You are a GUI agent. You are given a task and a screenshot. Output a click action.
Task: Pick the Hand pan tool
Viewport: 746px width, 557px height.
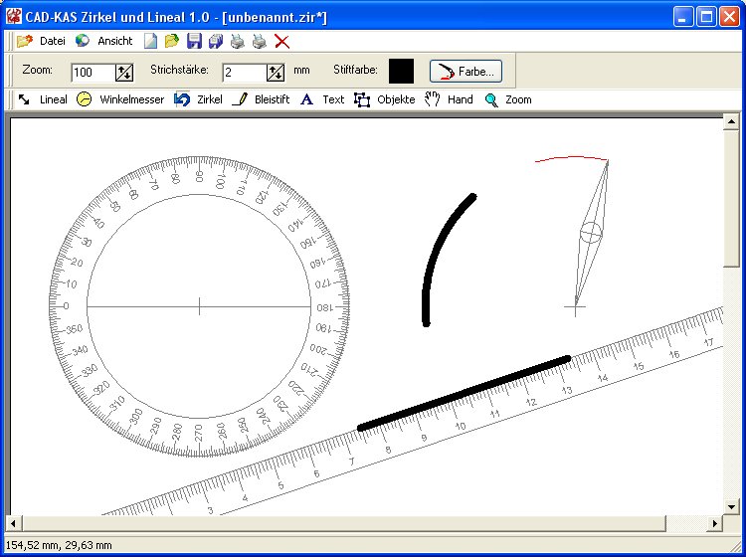pos(450,99)
